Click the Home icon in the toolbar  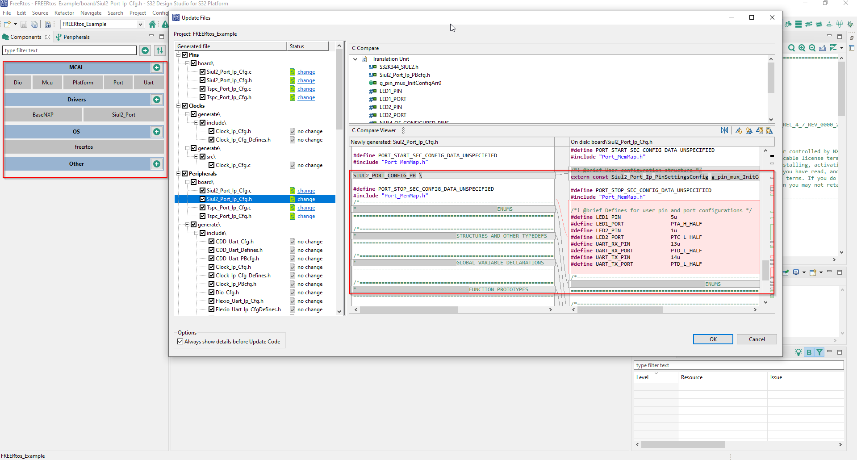[x=153, y=24]
